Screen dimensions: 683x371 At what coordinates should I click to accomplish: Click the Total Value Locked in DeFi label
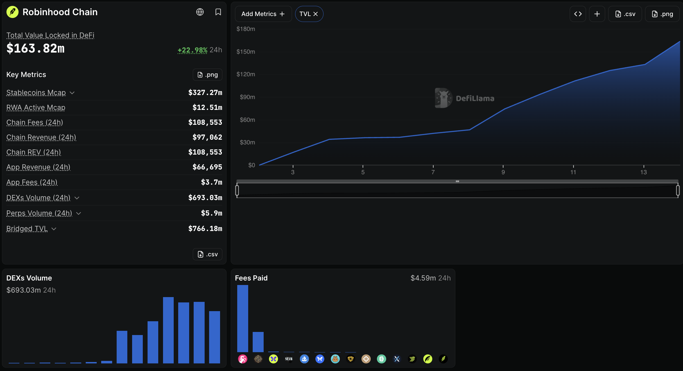[x=50, y=35]
